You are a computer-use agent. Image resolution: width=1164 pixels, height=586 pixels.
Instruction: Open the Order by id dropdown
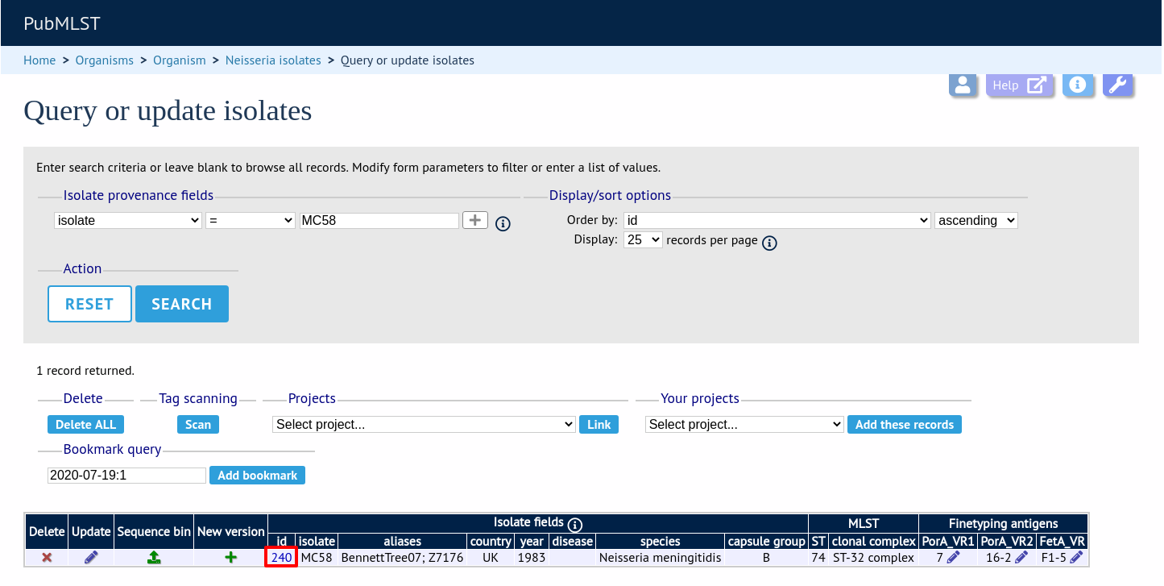(x=777, y=220)
